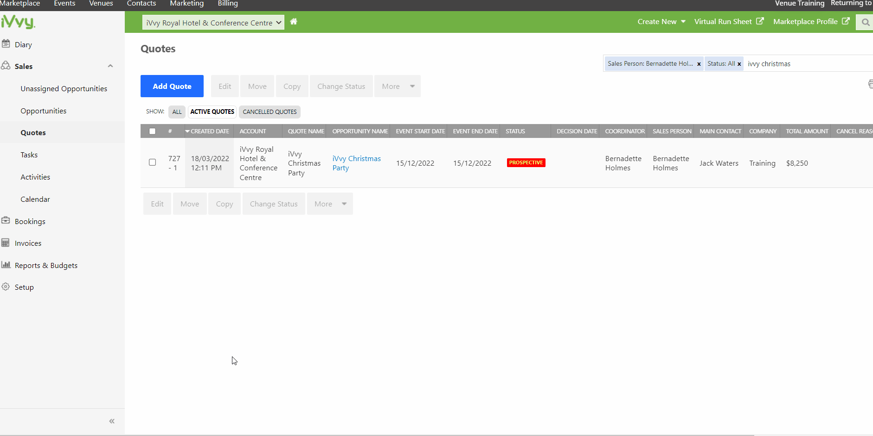Image resolution: width=873 pixels, height=436 pixels.
Task: Open Virtual Run Sheet external link icon
Action: click(x=760, y=21)
